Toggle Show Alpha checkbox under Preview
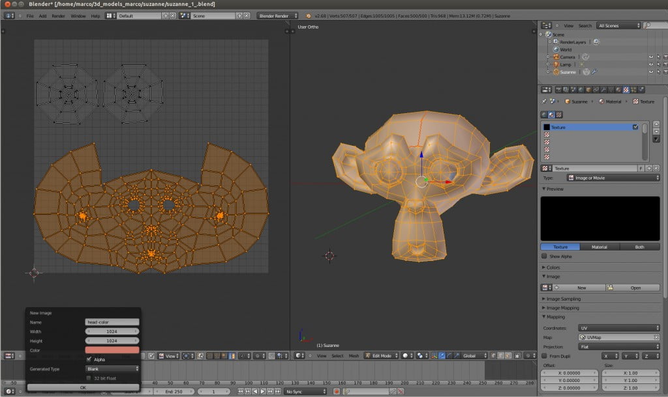Image resolution: width=668 pixels, height=397 pixels. 545,256
